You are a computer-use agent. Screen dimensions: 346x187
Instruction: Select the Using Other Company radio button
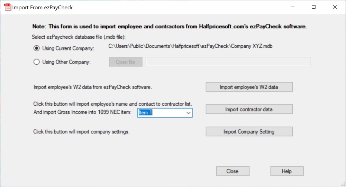(x=36, y=62)
